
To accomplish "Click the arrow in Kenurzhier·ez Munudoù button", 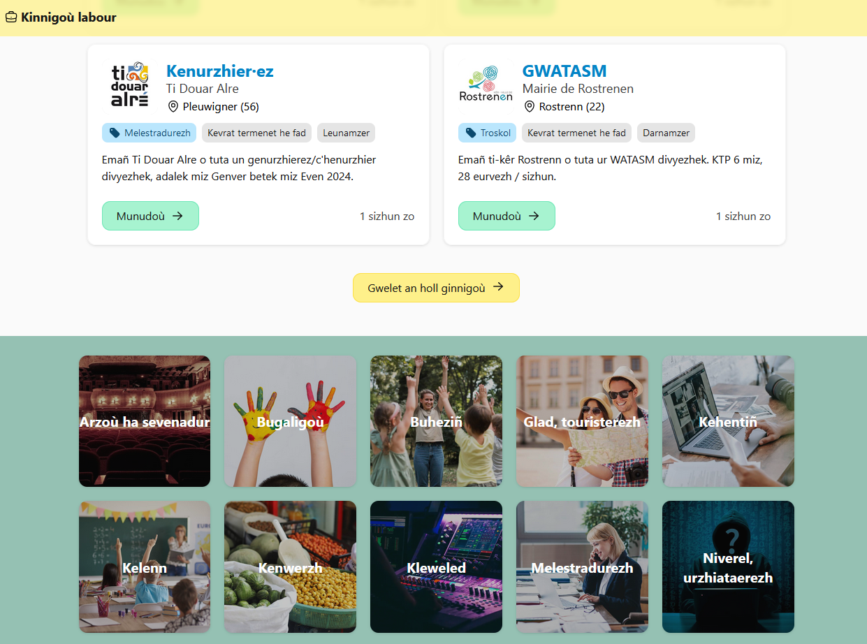I will 177,216.
